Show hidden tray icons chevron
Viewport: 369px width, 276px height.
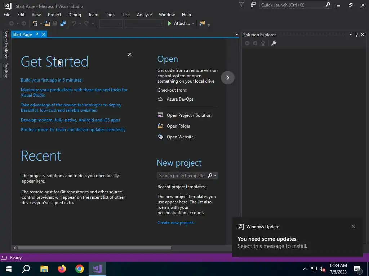[305, 269]
